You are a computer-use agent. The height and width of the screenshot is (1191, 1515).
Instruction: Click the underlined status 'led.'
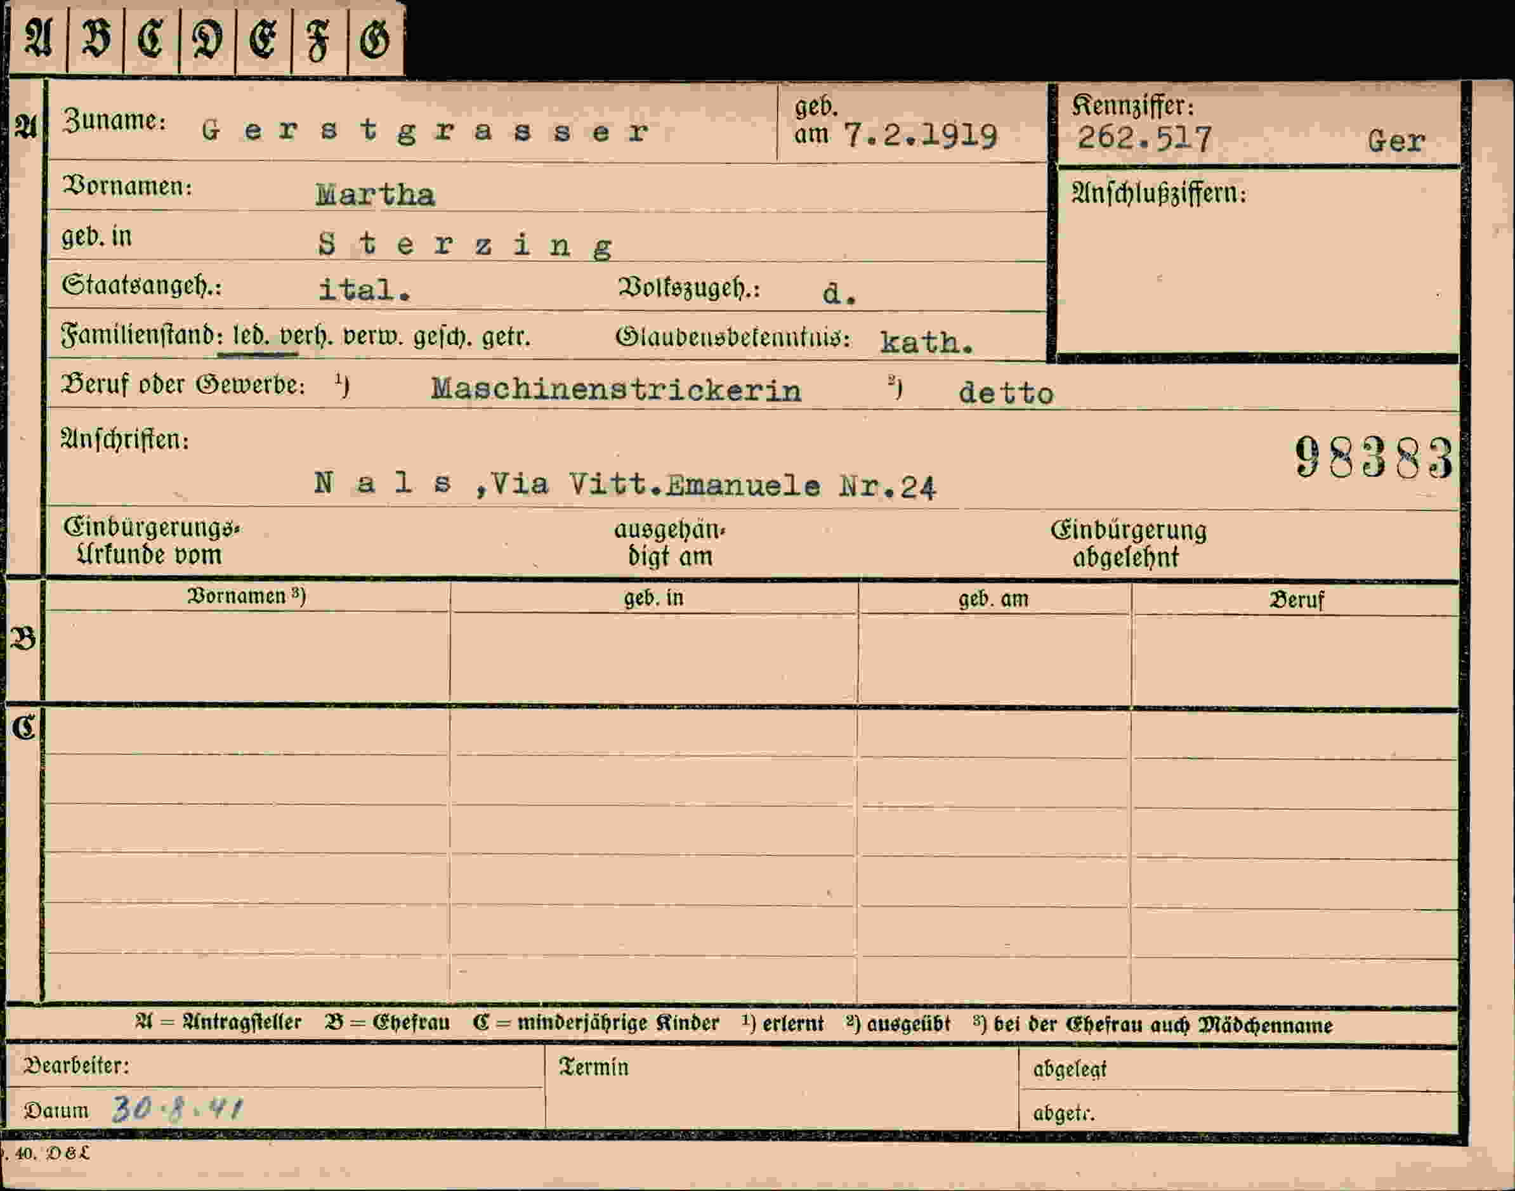tap(251, 337)
